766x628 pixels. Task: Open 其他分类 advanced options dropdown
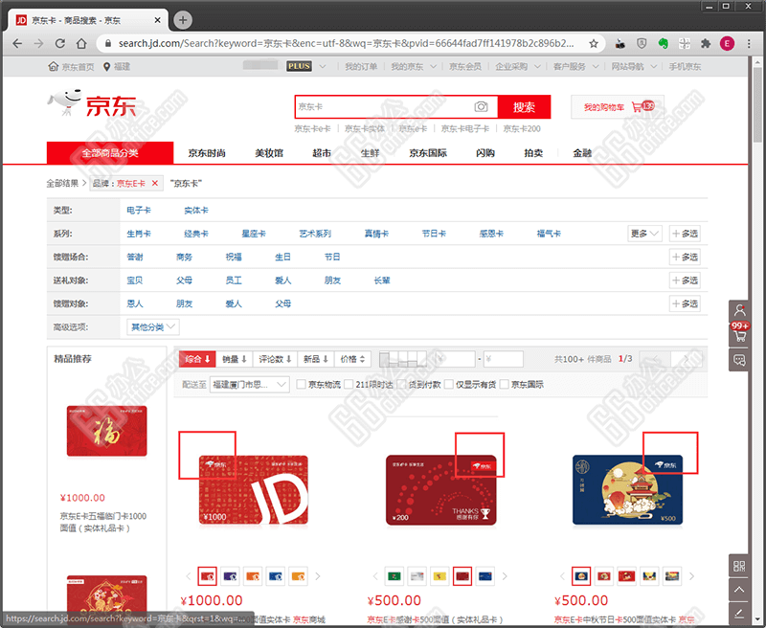[153, 327]
